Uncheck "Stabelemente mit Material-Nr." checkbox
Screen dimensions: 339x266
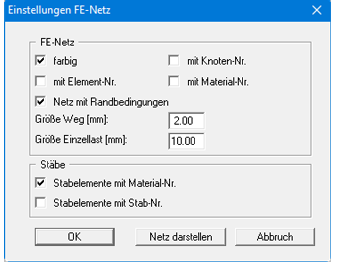[x=41, y=183]
